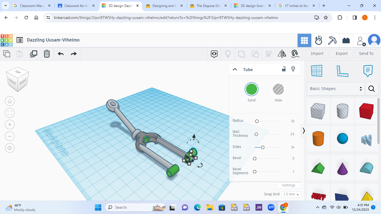Viewport: 381px width, 214px height.
Task: Click the Ungroup shapes icon
Action: [255, 54]
